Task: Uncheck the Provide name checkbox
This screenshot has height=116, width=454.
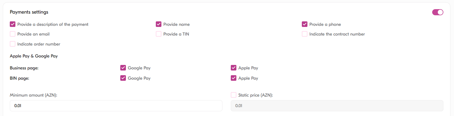Action: coord(159,24)
